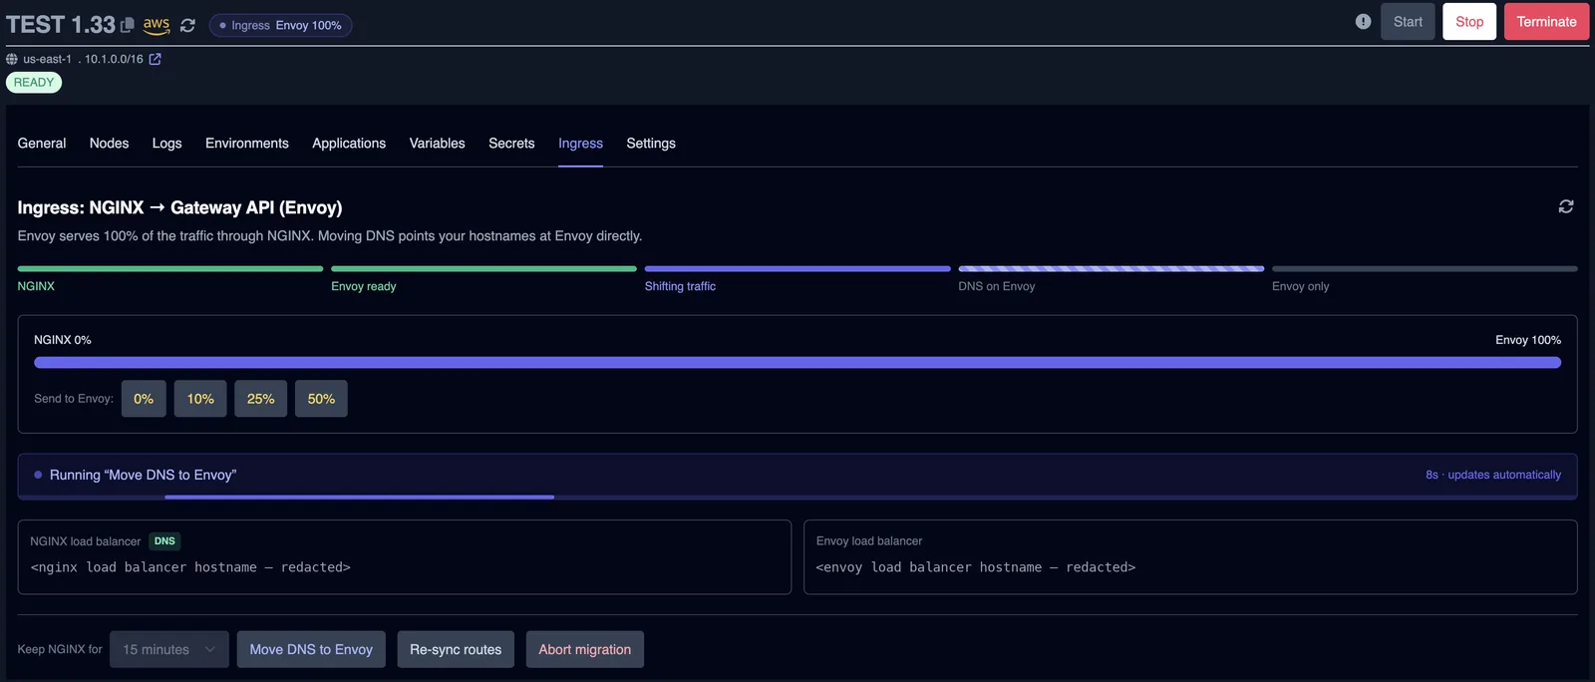Click the Move DNS to Envoy button
This screenshot has width=1595, height=682.
(311, 649)
